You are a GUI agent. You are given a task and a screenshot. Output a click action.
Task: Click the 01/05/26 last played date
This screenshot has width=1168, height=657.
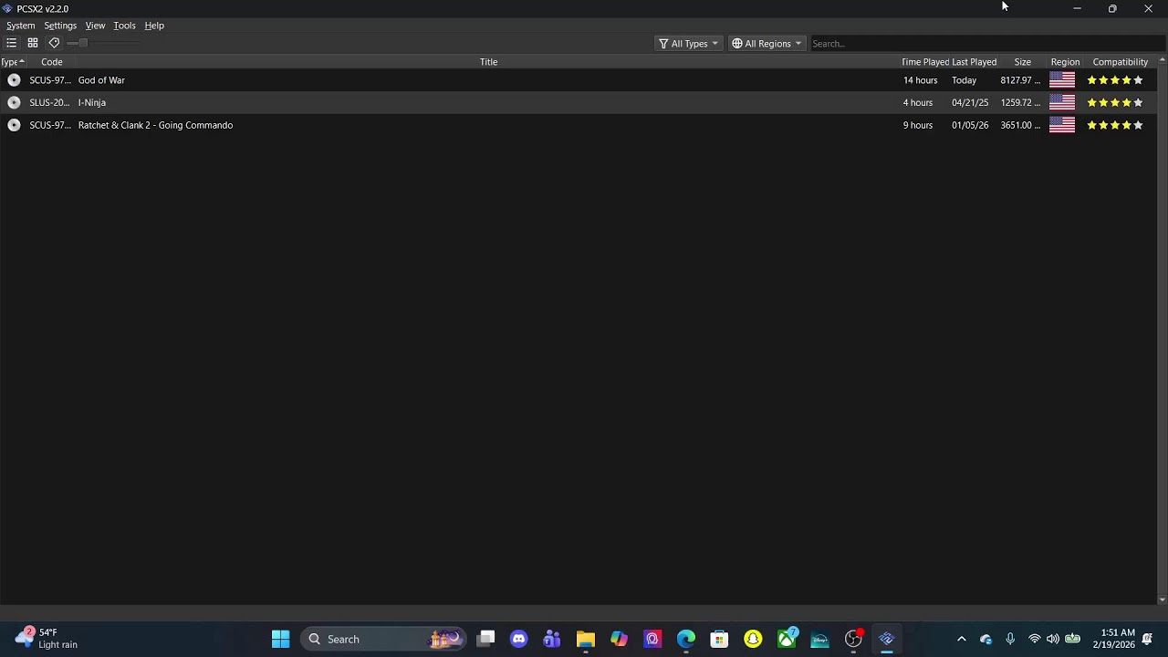(970, 125)
